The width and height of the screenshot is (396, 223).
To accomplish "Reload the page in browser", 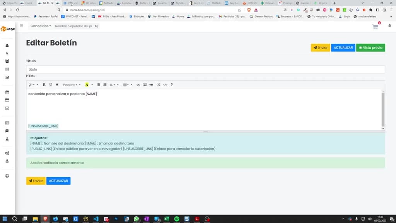I will click(18, 10).
